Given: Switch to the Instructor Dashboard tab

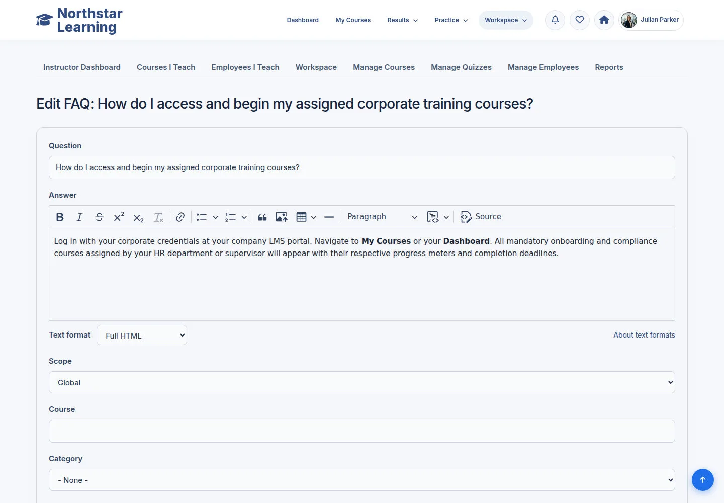Looking at the screenshot, I should coord(82,67).
